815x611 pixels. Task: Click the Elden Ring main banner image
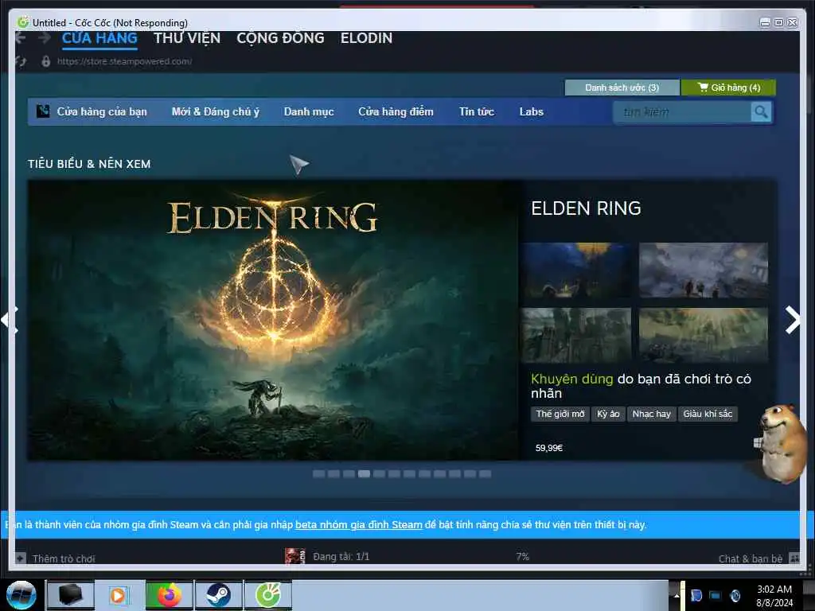coord(274,320)
